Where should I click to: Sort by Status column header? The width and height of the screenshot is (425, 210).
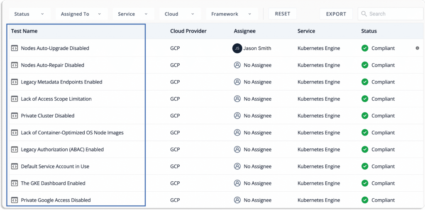point(369,31)
